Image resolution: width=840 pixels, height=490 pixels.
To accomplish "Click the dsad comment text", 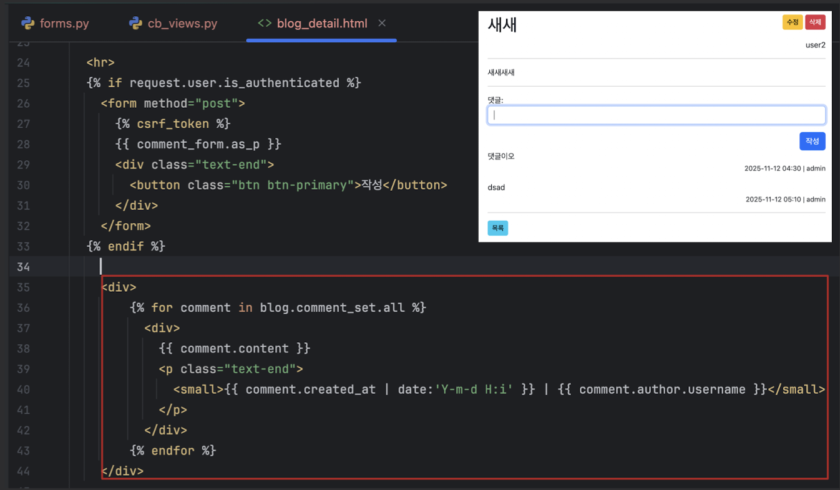I will (496, 187).
